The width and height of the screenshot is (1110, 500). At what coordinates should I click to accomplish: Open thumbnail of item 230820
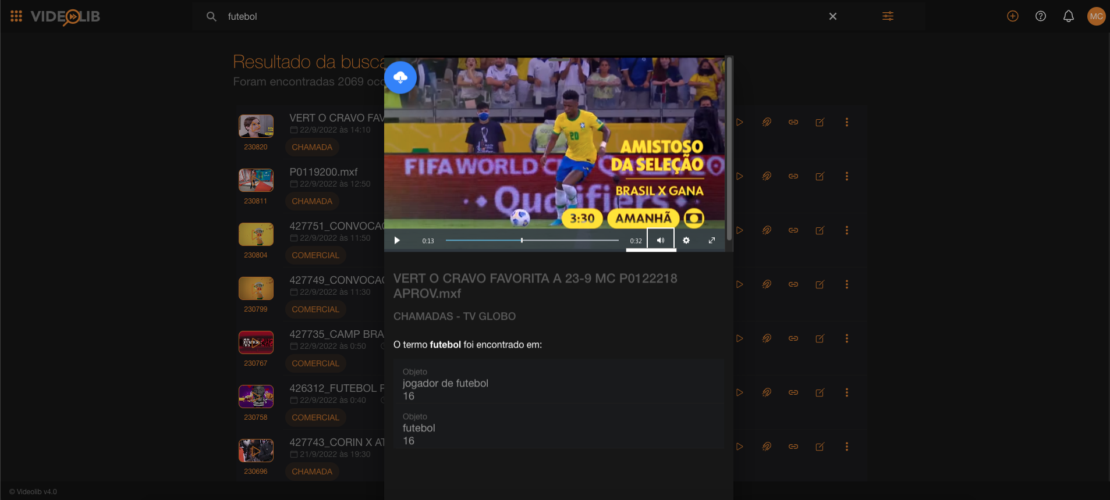(256, 126)
